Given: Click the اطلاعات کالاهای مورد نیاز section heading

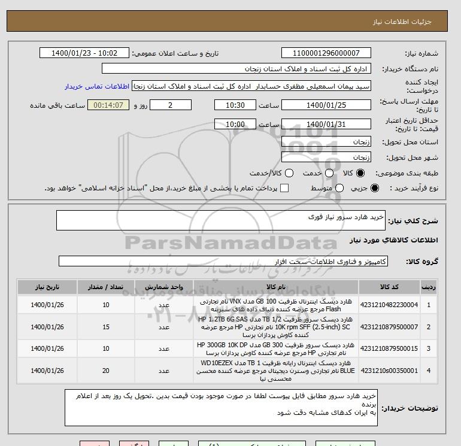Looking at the screenshot, I should pyautogui.click(x=394, y=240).
